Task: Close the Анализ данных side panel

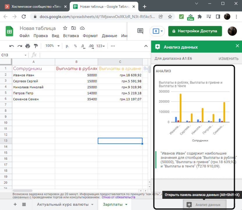Action: click(237, 46)
